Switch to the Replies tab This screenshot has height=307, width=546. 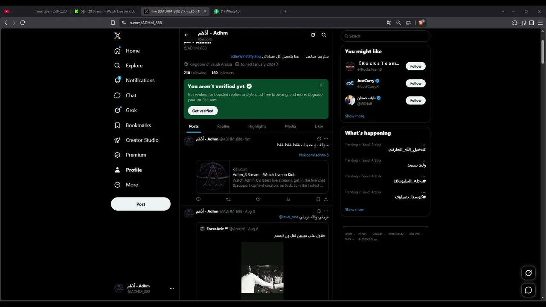coord(223,126)
